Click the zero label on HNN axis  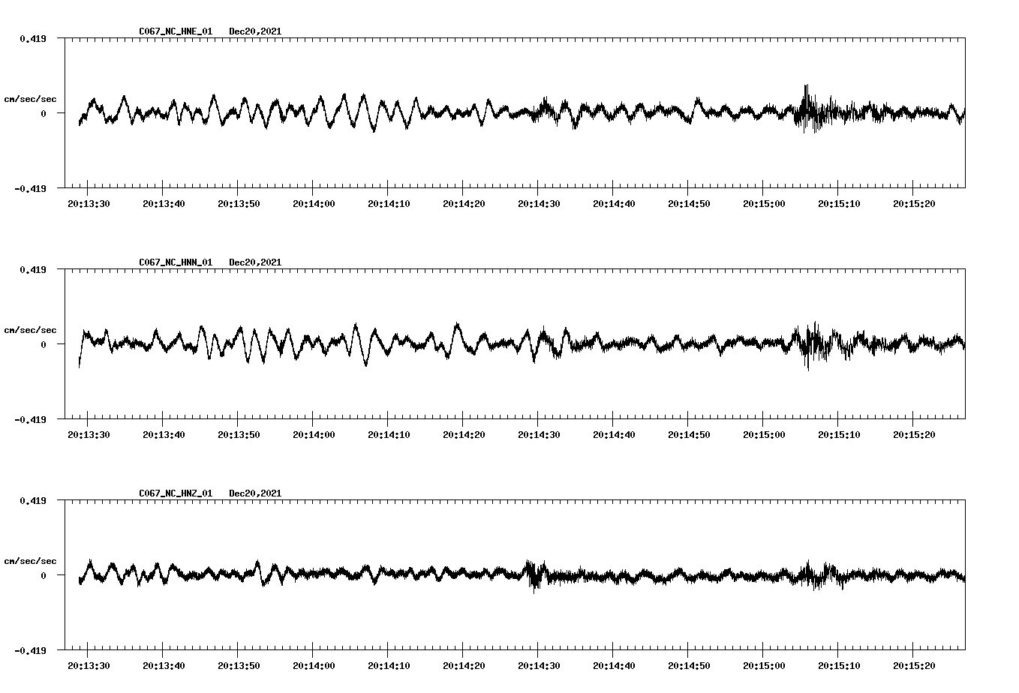coord(44,344)
